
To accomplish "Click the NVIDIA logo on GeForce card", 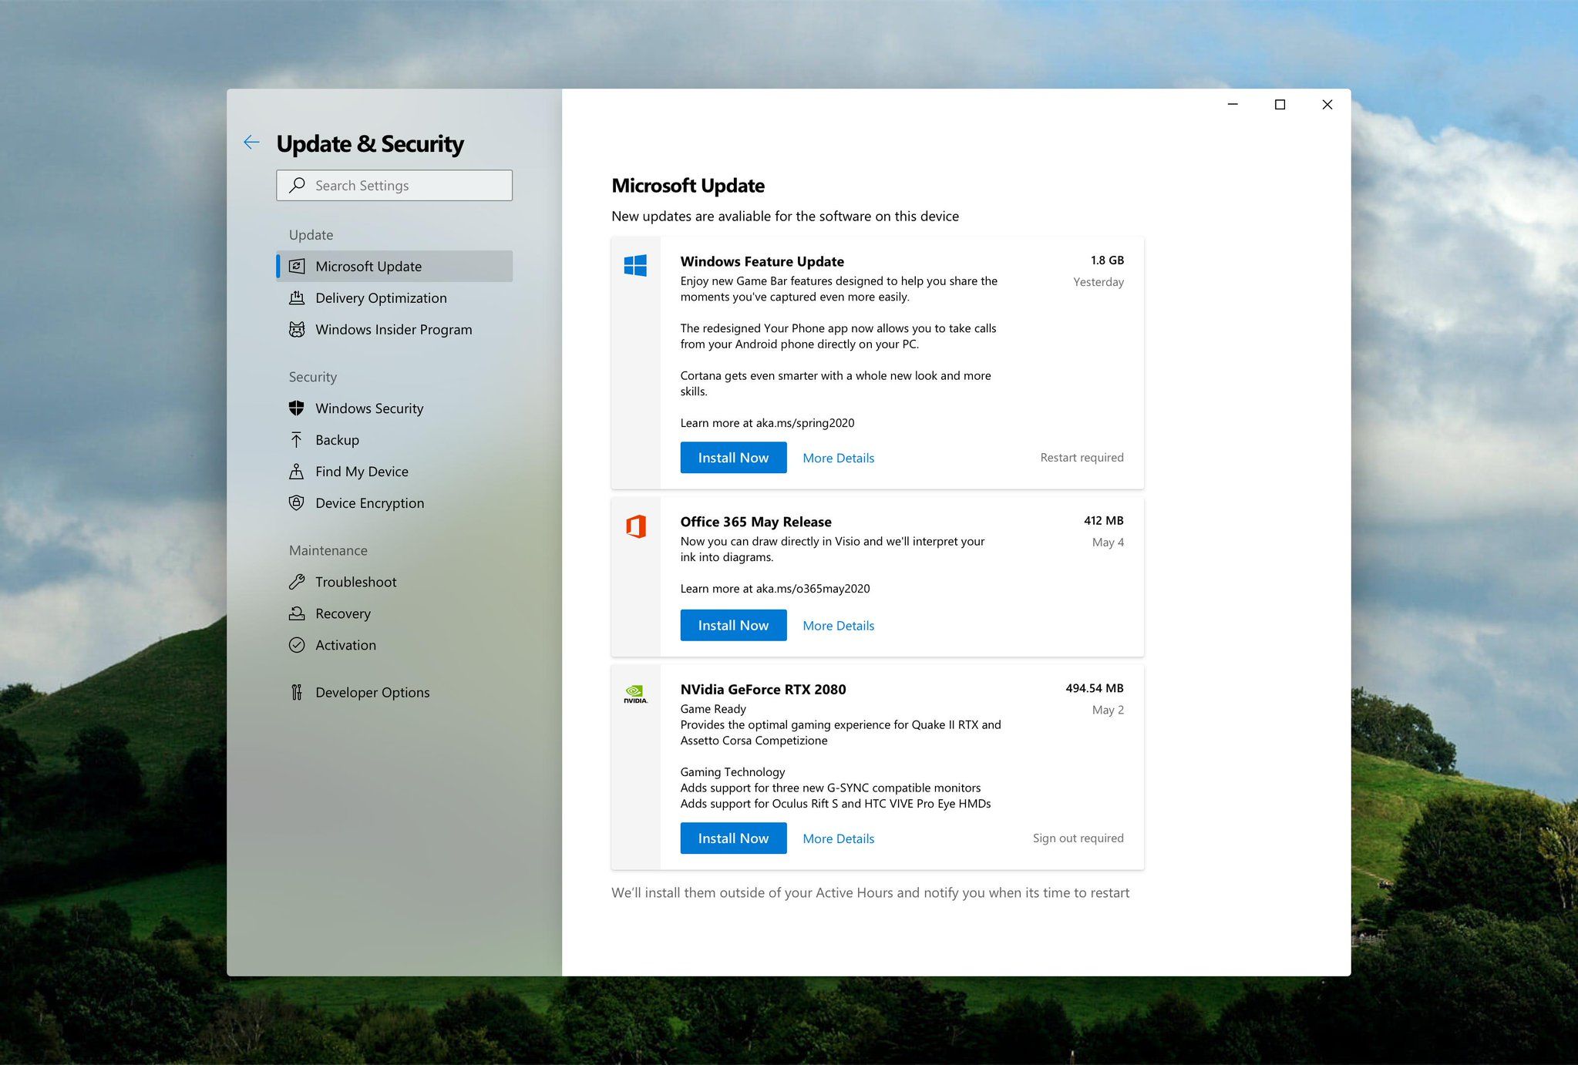I will point(635,694).
